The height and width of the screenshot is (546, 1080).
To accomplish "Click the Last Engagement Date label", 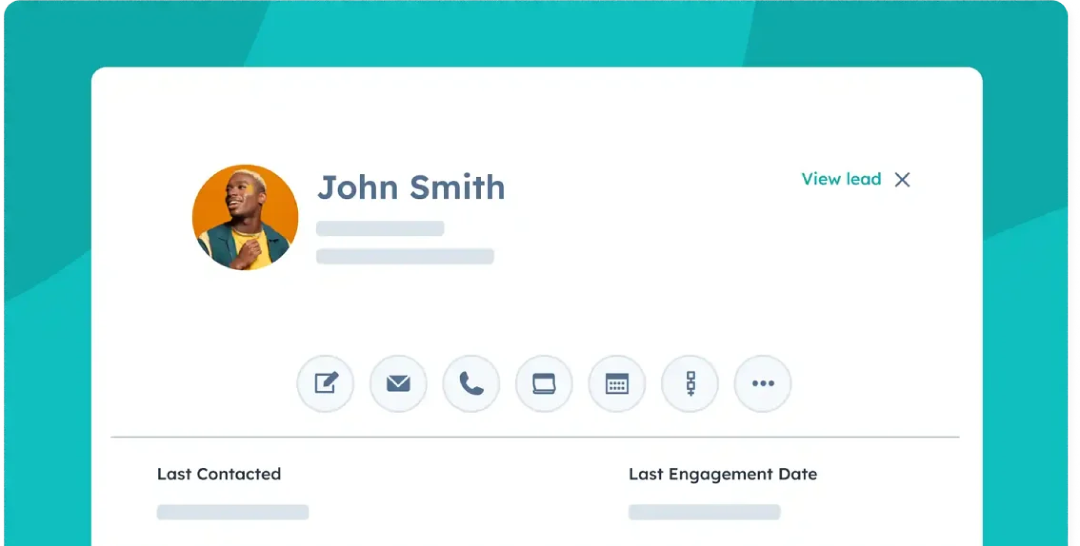I will click(723, 475).
